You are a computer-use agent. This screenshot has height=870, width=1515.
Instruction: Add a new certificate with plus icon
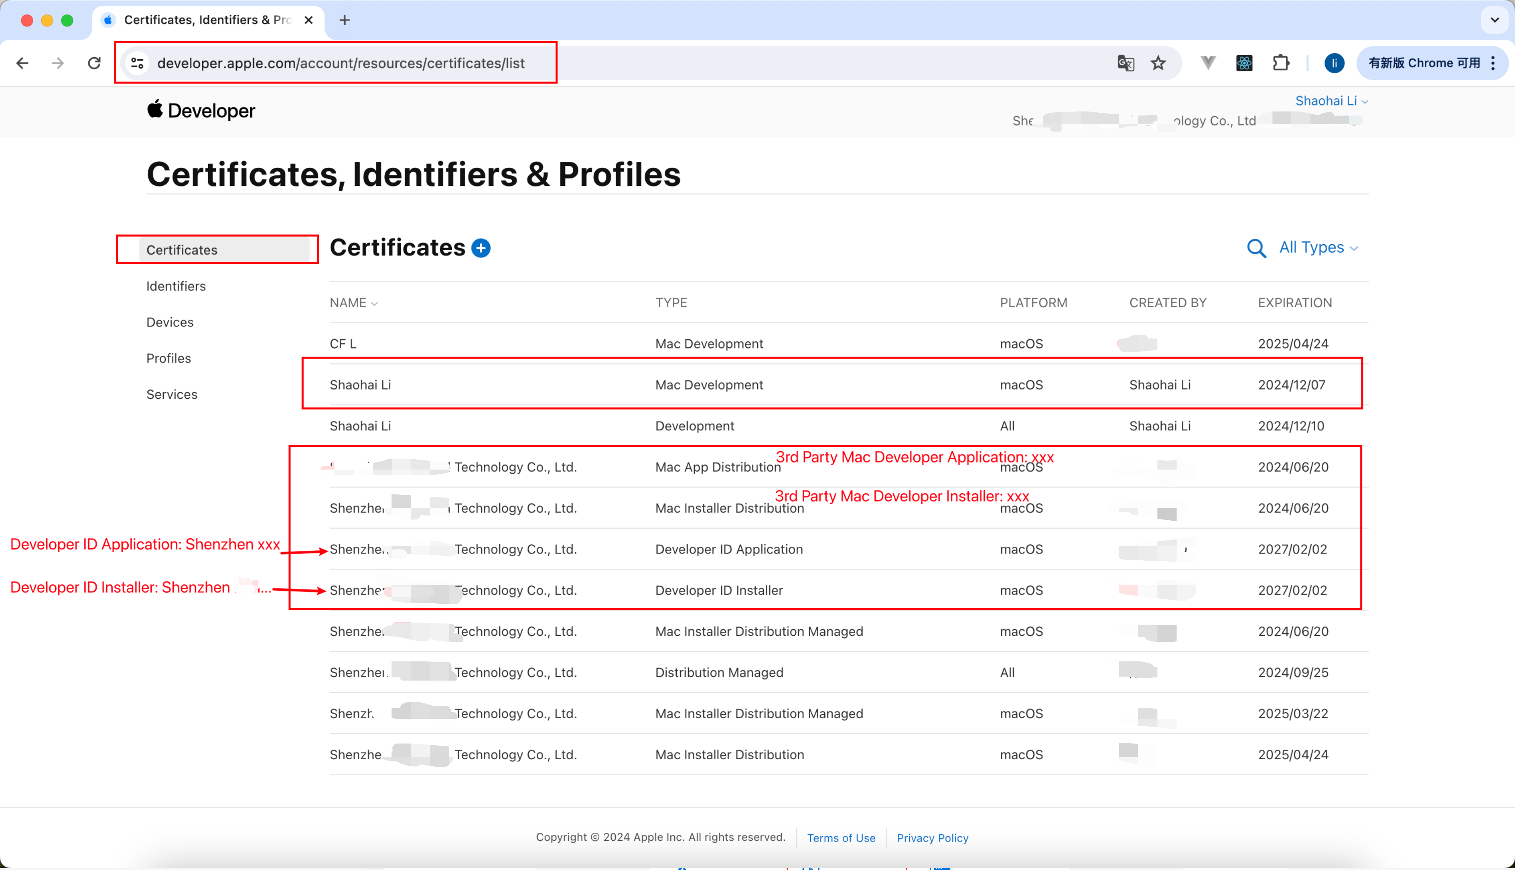[x=481, y=248]
